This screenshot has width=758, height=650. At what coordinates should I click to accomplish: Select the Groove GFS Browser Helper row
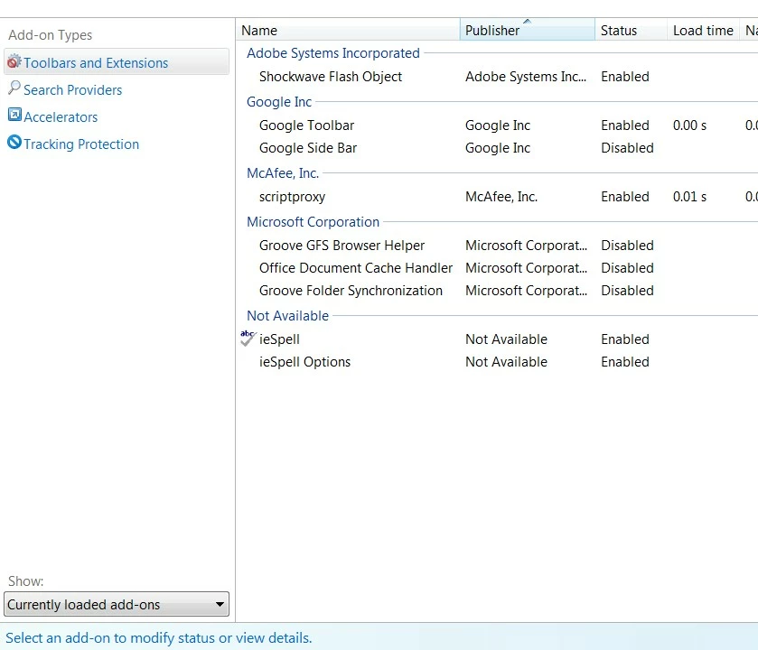pos(342,246)
